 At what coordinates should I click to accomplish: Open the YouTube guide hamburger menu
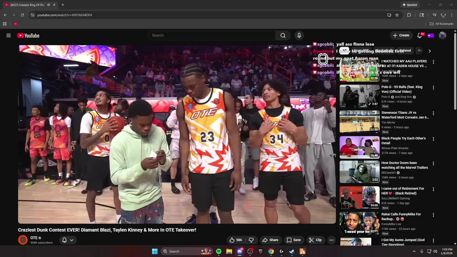click(x=9, y=35)
